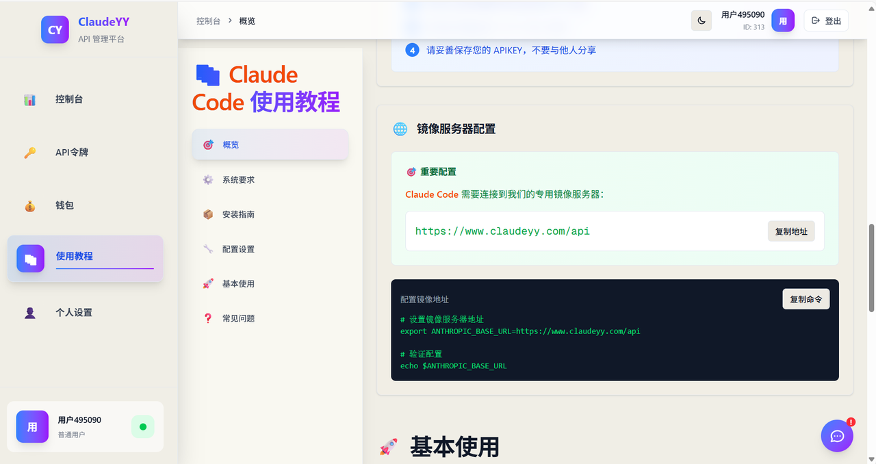Screen dimensions: 876x464
Task: Click the 请妥善保存您的 APIKEY tip text
Action: [511, 50]
